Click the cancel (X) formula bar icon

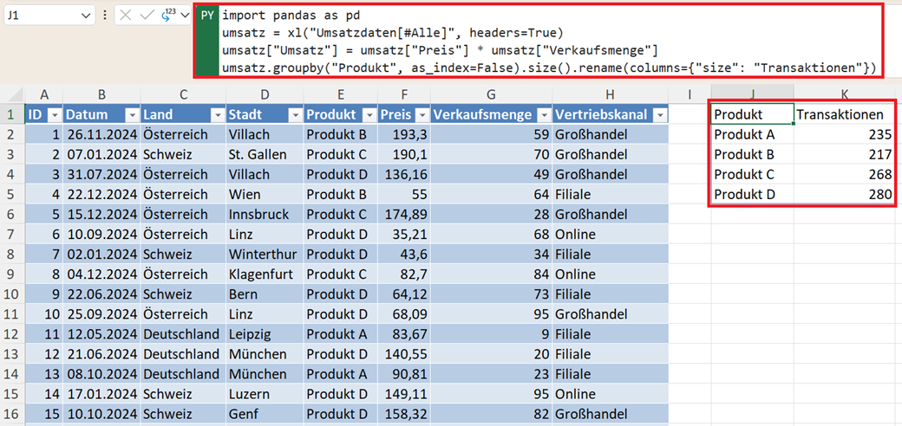125,16
